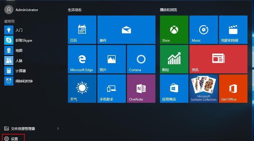Image resolution: width=254 pixels, height=141 pixels.
Task: Open the Music tile
Action: pos(204,30)
